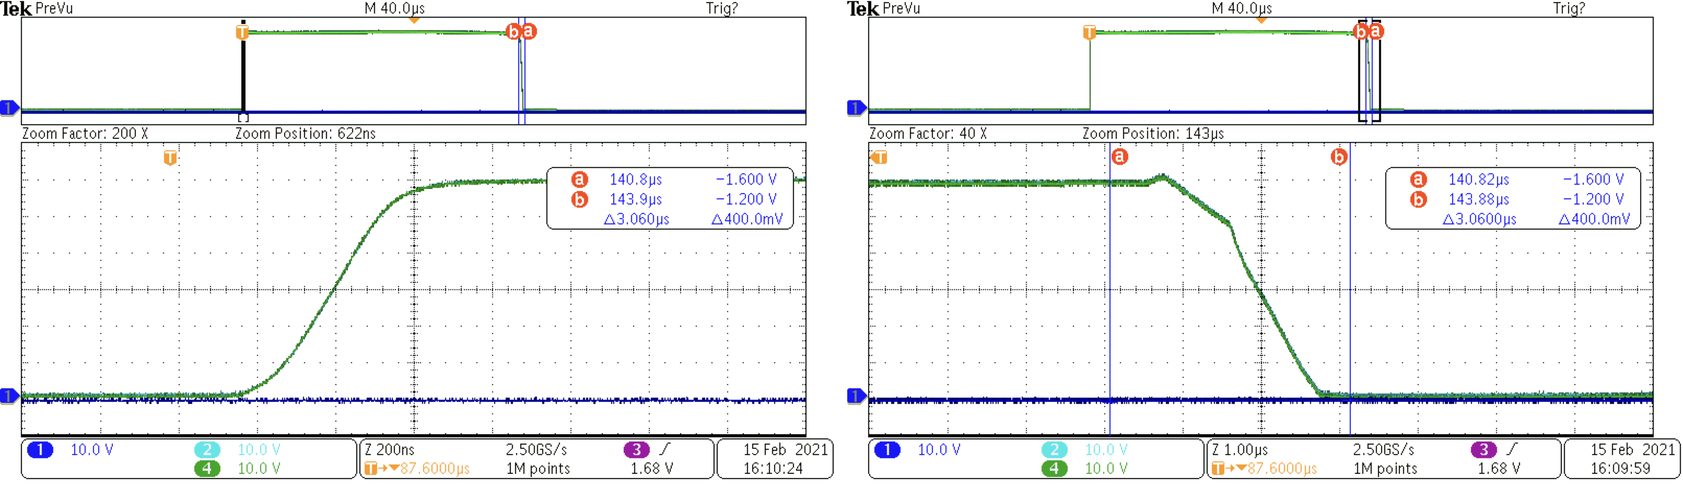Image resolution: width=1683 pixels, height=501 pixels.
Task: Select blue channel 1 badge in the 16:10:24 capture
Action: pyautogui.click(x=40, y=449)
